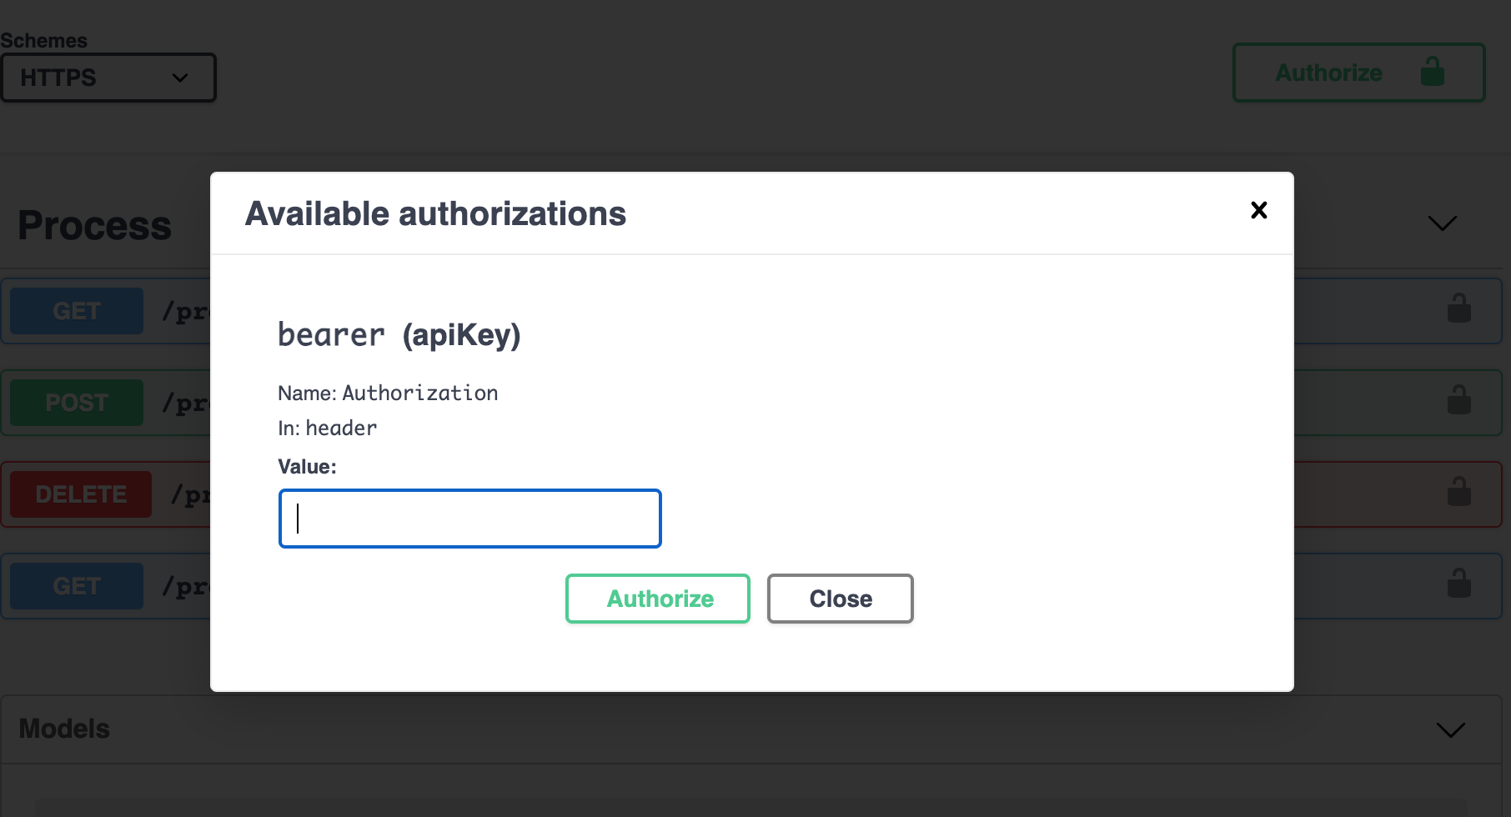1511x817 pixels.
Task: Expand the Models section chevron
Action: click(1450, 730)
